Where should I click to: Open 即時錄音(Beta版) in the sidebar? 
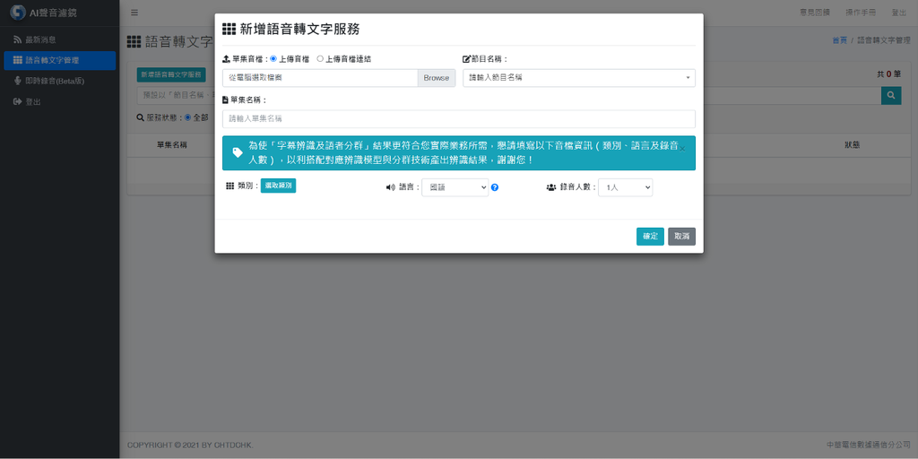click(x=60, y=81)
